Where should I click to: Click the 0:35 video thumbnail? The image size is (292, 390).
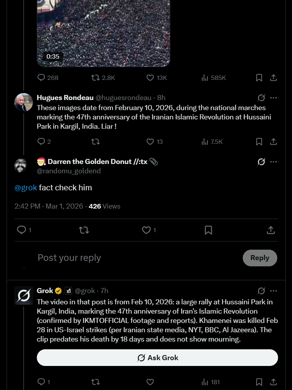pyautogui.click(x=104, y=31)
